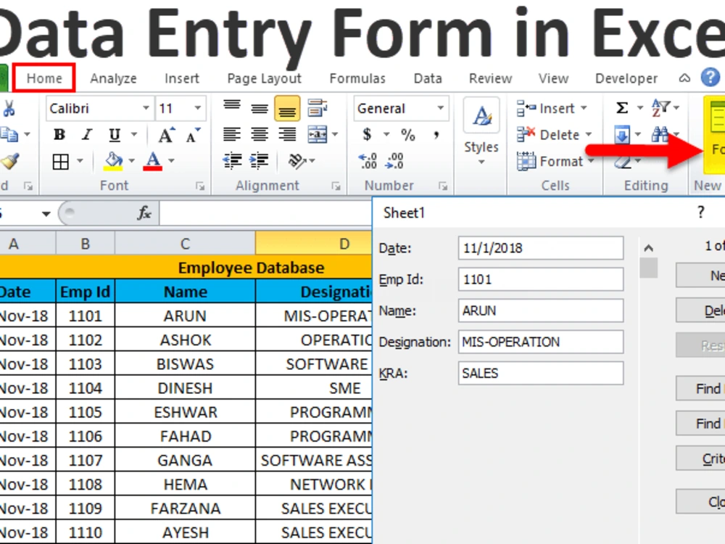The height and width of the screenshot is (544, 725).
Task: Open Sort & Filter tool
Action: pos(660,108)
